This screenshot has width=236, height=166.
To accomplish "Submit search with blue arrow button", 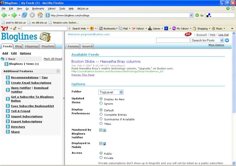I will click(x=227, y=40).
